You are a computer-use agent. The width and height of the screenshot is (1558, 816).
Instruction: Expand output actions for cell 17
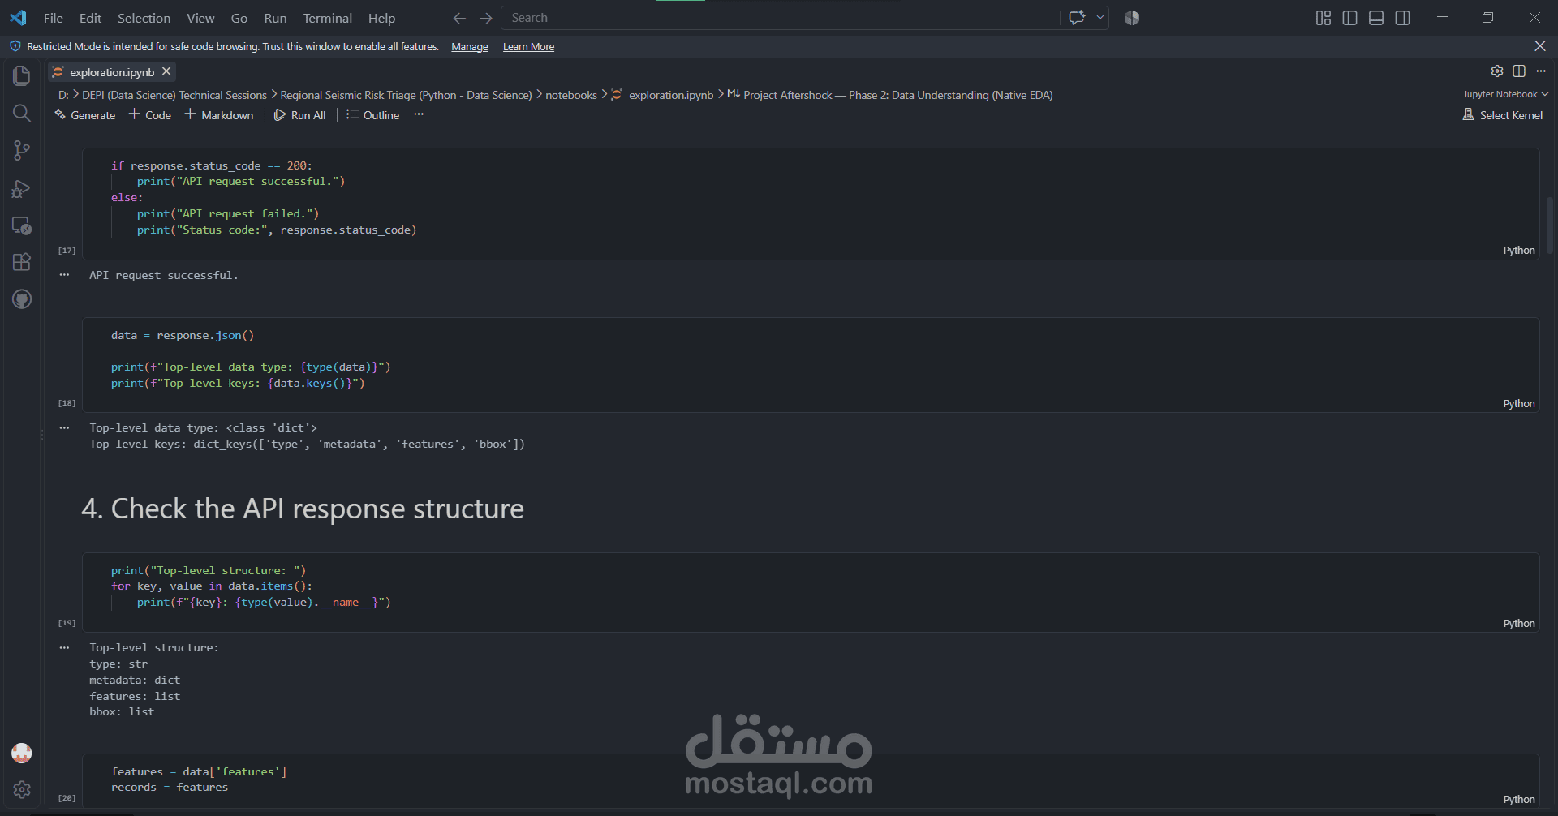(64, 275)
